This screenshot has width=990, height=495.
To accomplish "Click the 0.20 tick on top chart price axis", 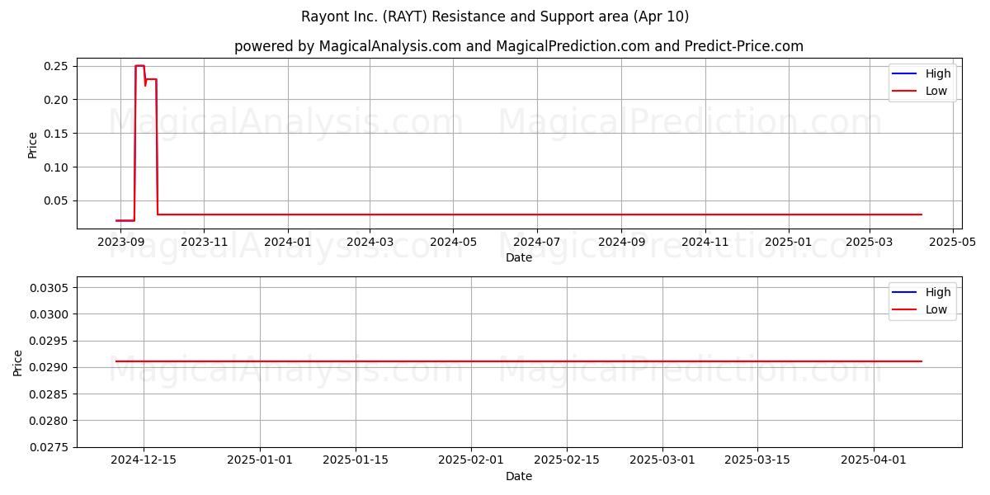I will point(58,100).
